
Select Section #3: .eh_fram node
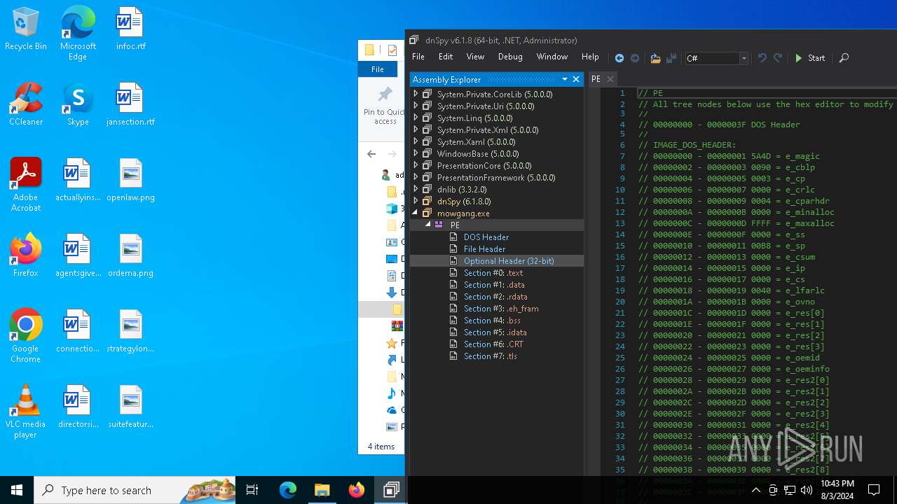[x=501, y=308]
